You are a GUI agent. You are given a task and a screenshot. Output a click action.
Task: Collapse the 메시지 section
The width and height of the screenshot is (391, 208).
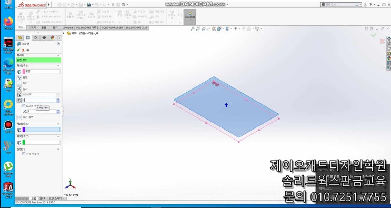point(58,55)
